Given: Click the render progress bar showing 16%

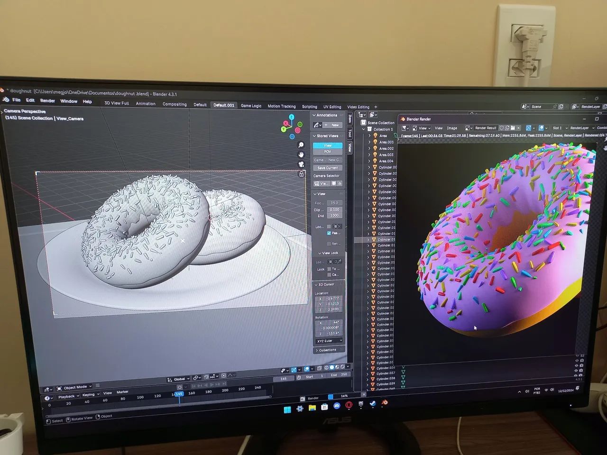Looking at the screenshot, I should 344,396.
